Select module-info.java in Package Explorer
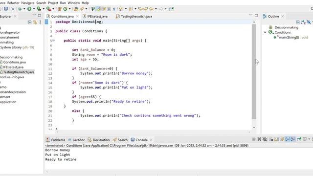The height and width of the screenshot is (176, 313). coord(12,77)
